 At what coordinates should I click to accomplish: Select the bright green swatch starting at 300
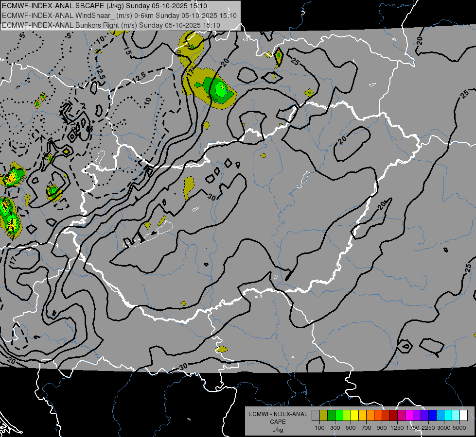point(339,415)
